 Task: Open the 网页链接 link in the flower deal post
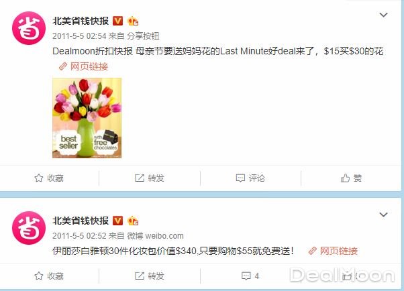point(83,66)
